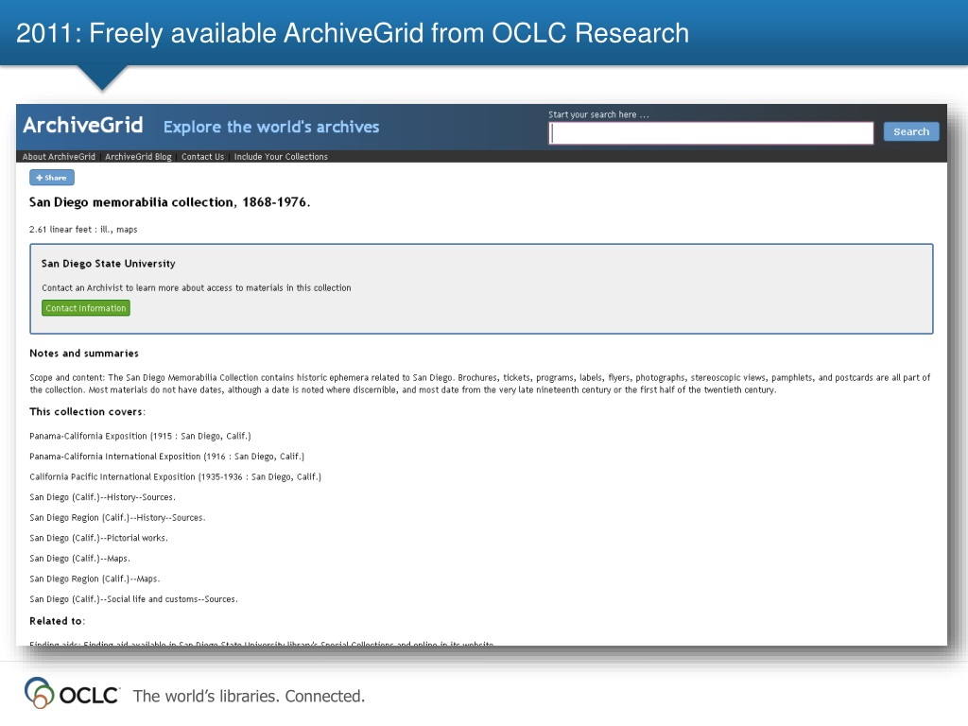The height and width of the screenshot is (726, 968).
Task: Click the 2.61 linear feet description
Action: [83, 229]
